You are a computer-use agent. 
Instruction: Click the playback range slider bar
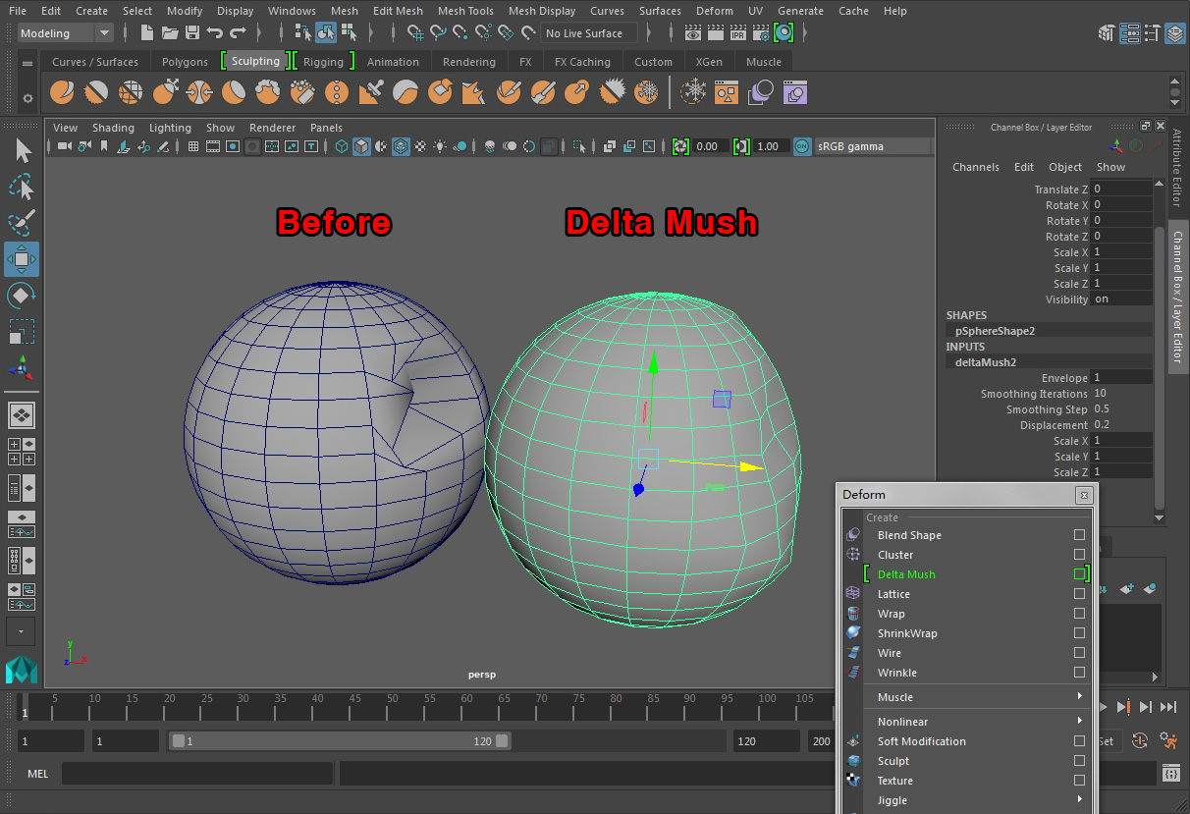click(339, 741)
